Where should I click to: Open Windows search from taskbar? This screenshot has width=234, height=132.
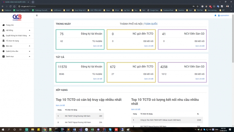pos(9,130)
